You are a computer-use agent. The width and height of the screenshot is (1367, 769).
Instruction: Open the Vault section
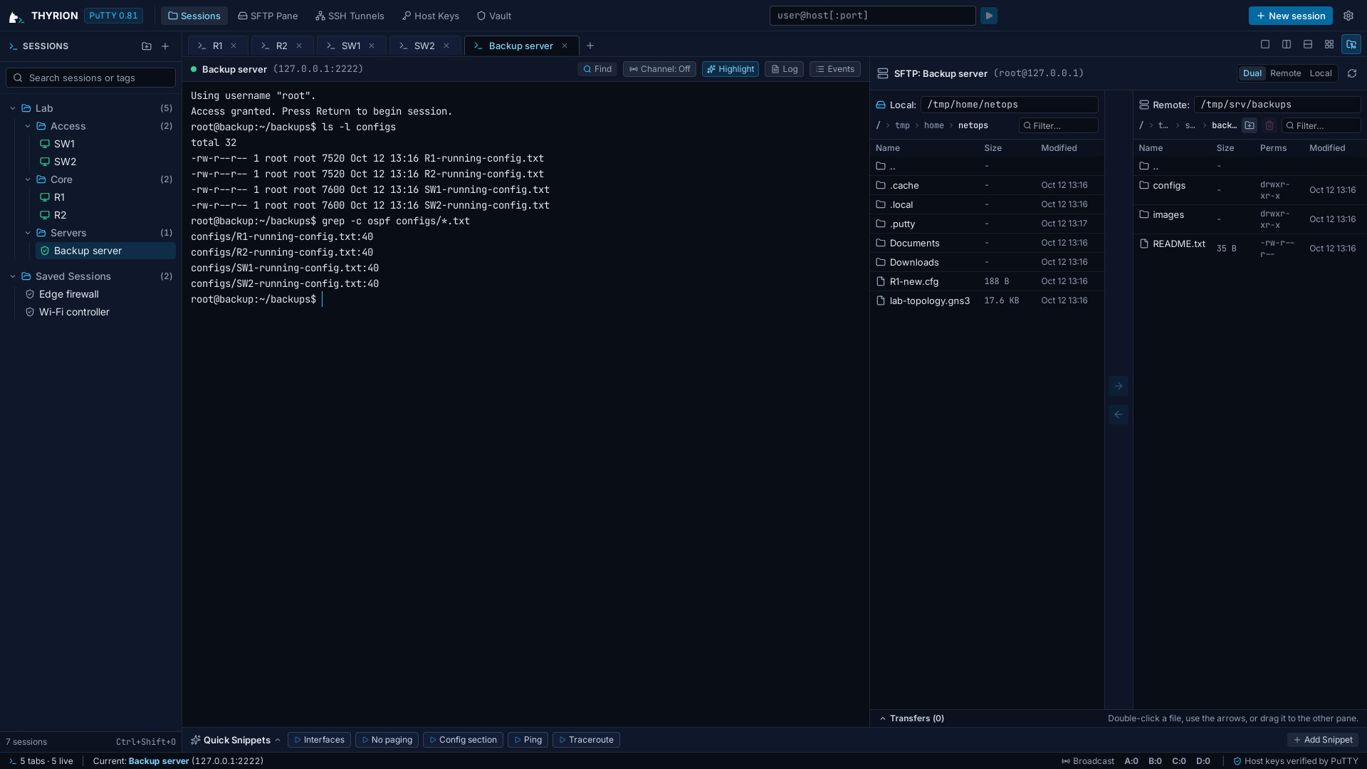point(494,16)
